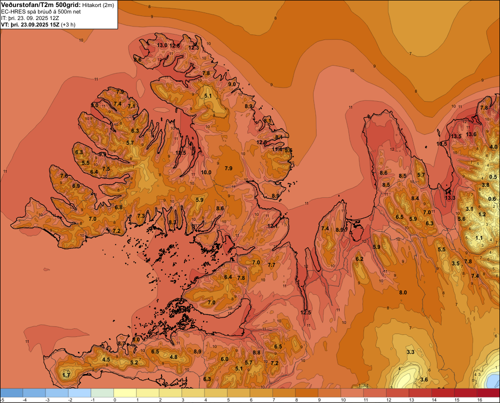Click the temperature value 10.0
500x403 pixels.
(x=206, y=172)
